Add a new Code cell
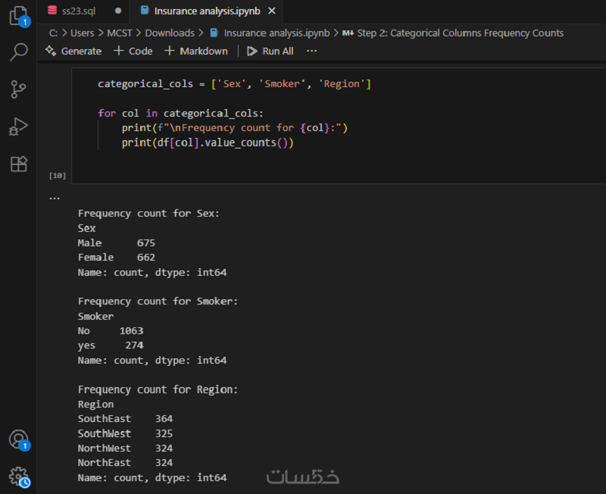Viewport: 606px width, 494px height. pos(133,51)
